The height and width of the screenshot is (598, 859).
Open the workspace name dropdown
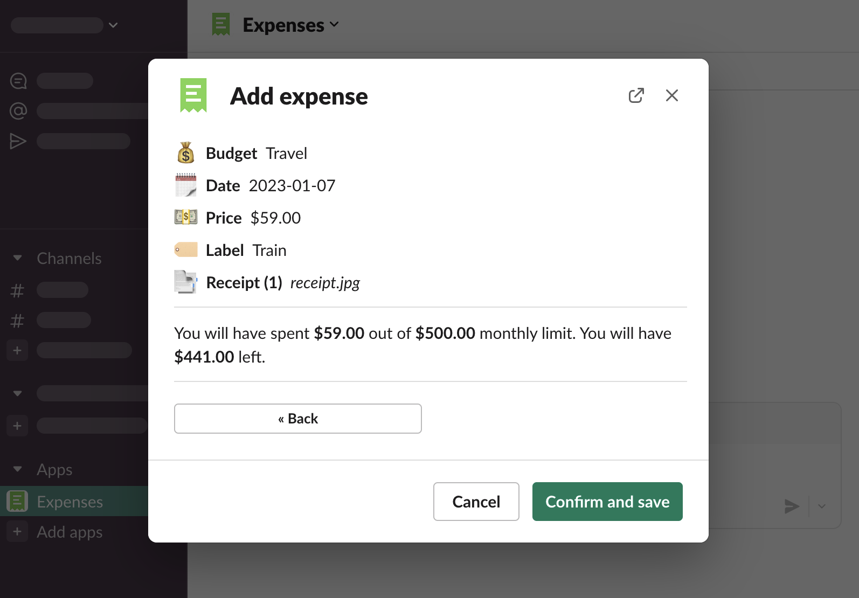pyautogui.click(x=113, y=25)
